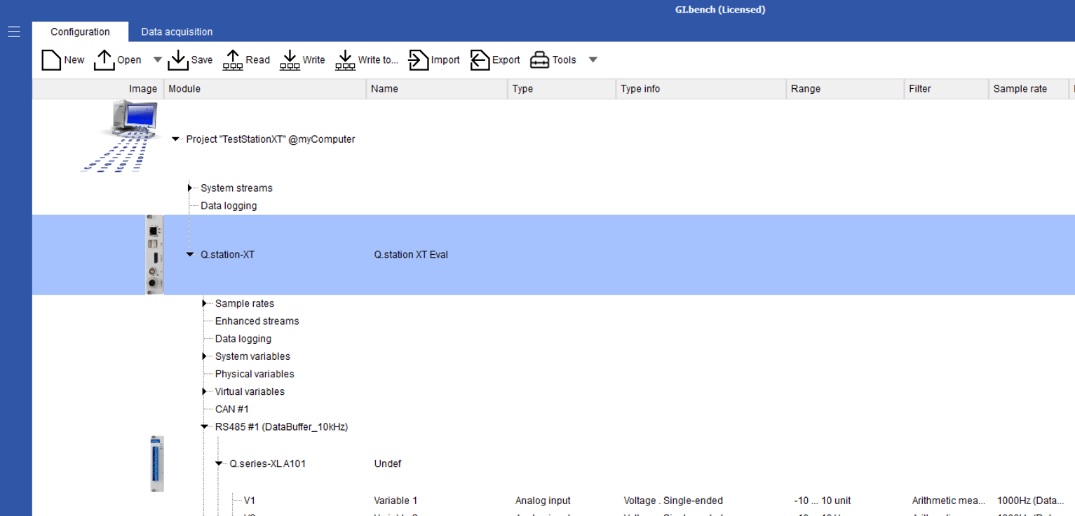Screen dimensions: 1075x516
Task: Collapse the Q.station-XT node
Action: click(189, 254)
